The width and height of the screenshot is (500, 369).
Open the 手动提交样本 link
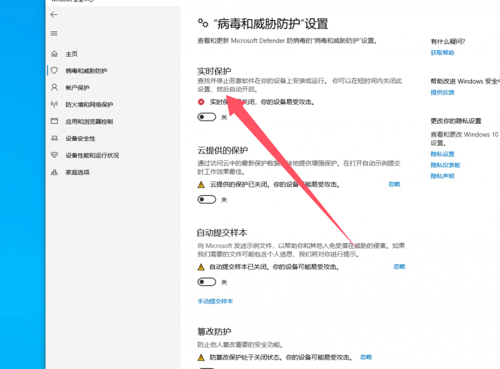[x=215, y=301]
